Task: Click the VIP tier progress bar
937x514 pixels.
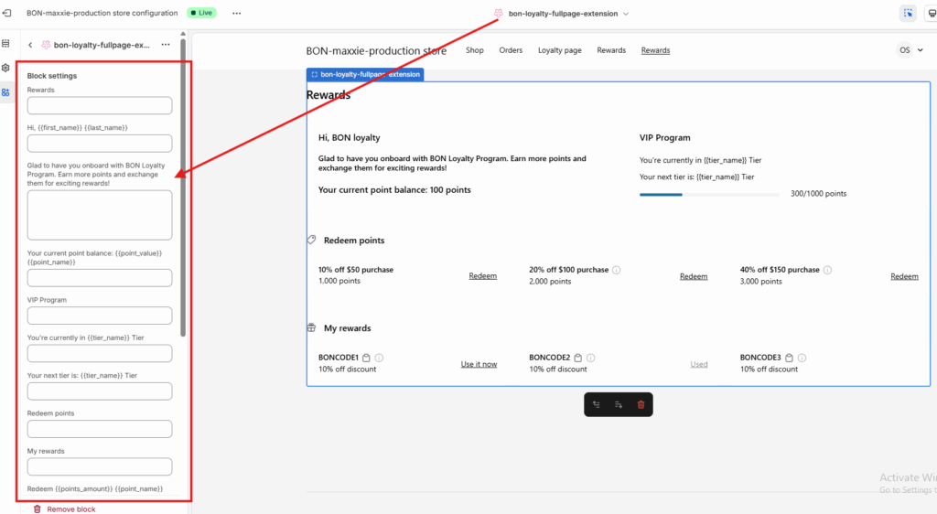Action: click(709, 195)
